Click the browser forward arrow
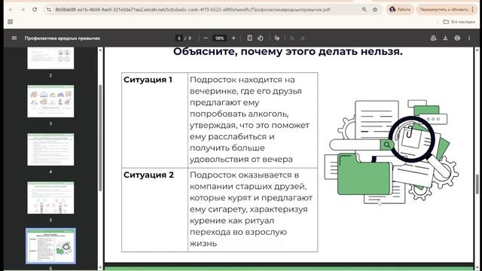 pyautogui.click(x=23, y=10)
